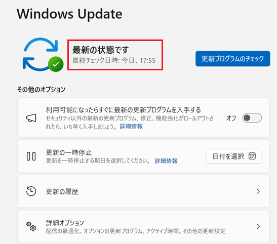The image size is (277, 244).
Task: Open the 詳細オプション row title
Action: tap(65, 223)
